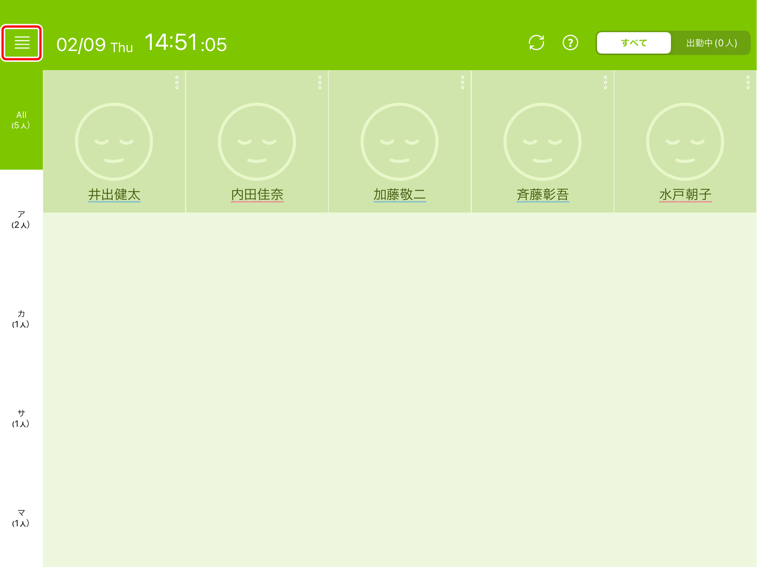The height and width of the screenshot is (567, 757).
Task: Select the All (5人) sidebar tab
Action: tap(21, 120)
